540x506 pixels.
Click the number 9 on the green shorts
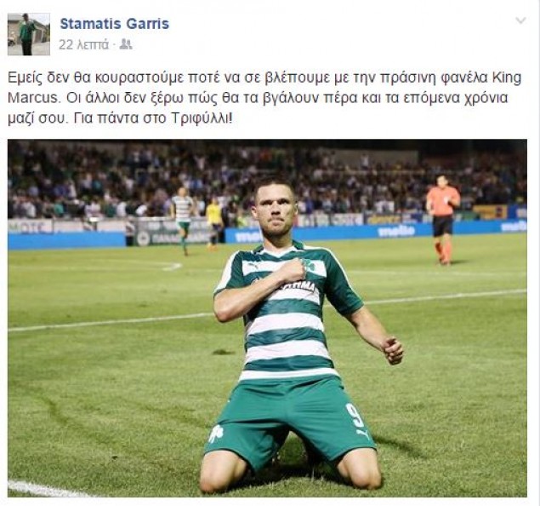click(355, 415)
